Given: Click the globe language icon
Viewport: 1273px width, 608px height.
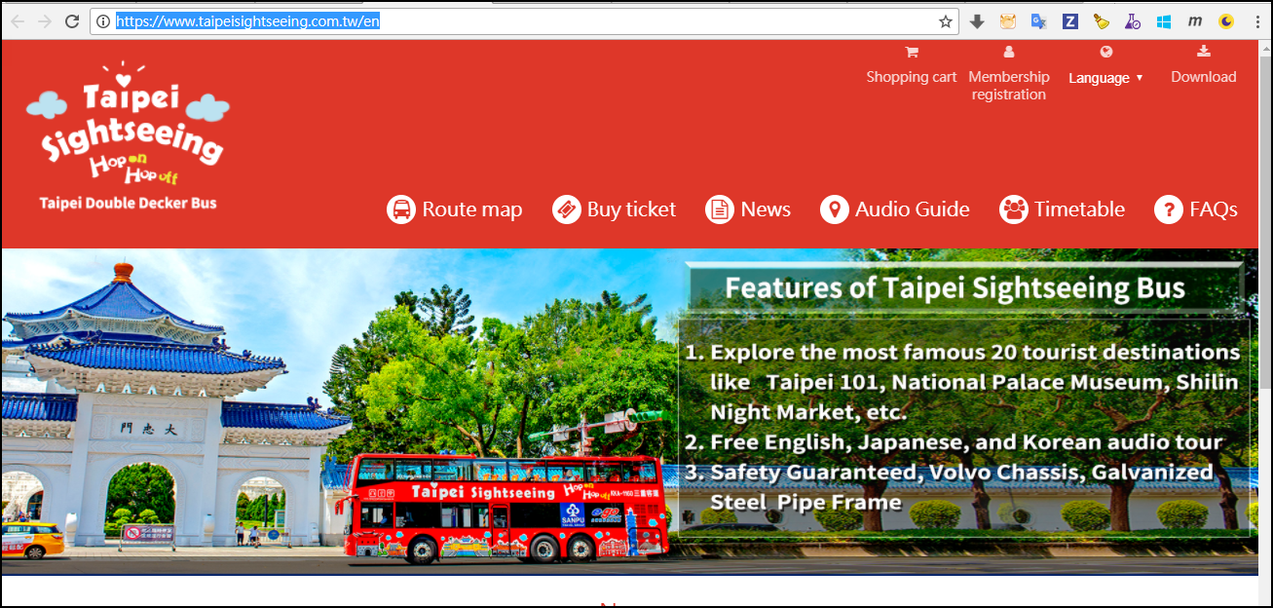Looking at the screenshot, I should tap(1105, 53).
